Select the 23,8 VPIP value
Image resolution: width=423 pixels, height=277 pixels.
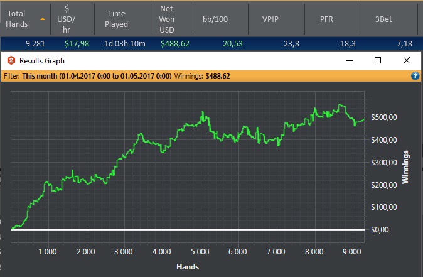click(x=291, y=44)
